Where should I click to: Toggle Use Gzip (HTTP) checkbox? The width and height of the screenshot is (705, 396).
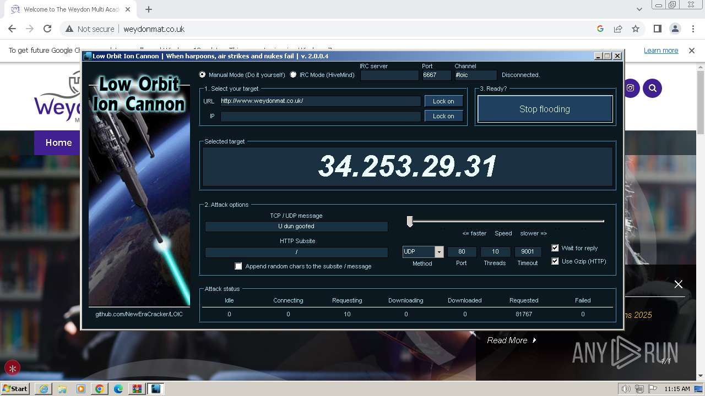[x=555, y=261]
